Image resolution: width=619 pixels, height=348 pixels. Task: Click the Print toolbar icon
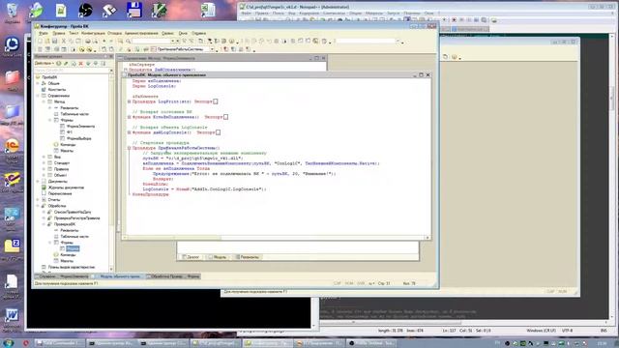(88, 41)
